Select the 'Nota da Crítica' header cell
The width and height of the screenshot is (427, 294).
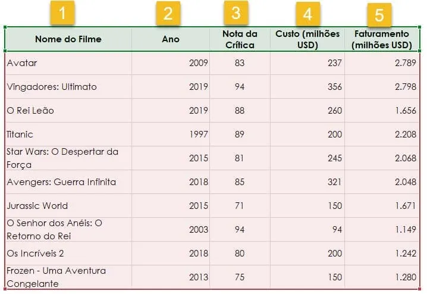pos(240,39)
